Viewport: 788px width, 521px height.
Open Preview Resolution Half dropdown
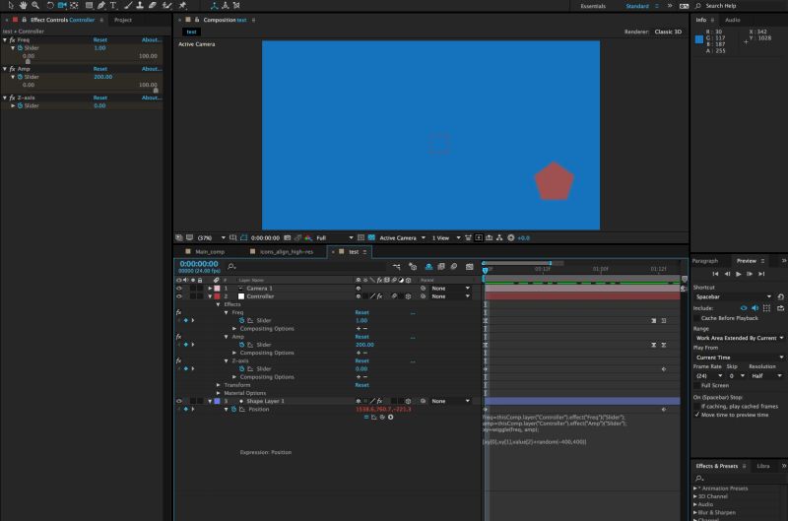click(766, 376)
